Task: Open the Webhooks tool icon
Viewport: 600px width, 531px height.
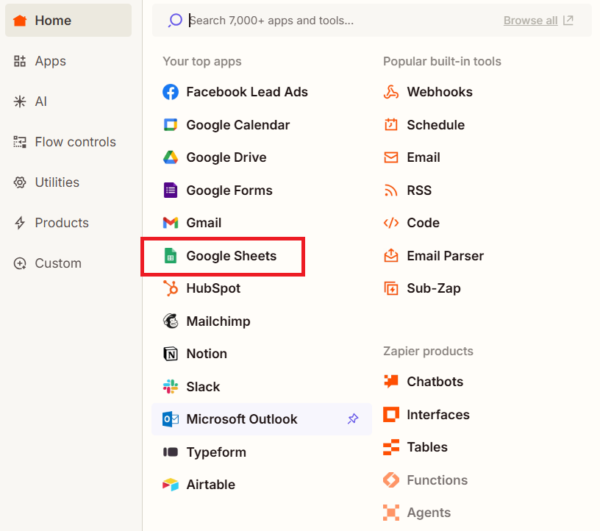Action: [x=391, y=92]
